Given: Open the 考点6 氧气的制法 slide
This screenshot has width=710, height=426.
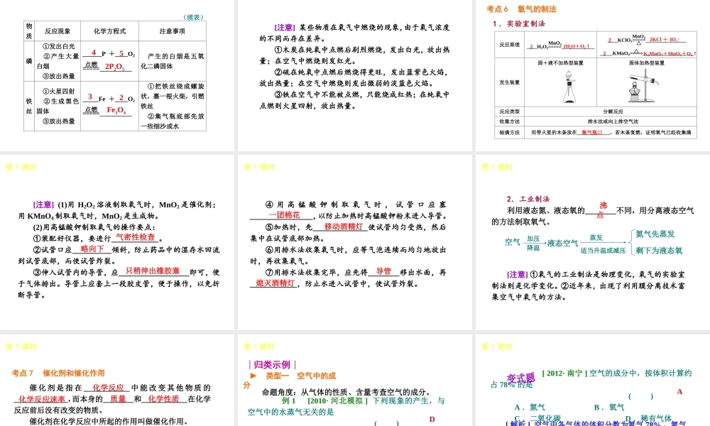Looking at the screenshot, I should [x=593, y=75].
